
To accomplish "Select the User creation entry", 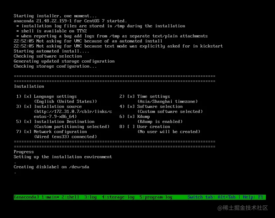I will pos(153,126).
